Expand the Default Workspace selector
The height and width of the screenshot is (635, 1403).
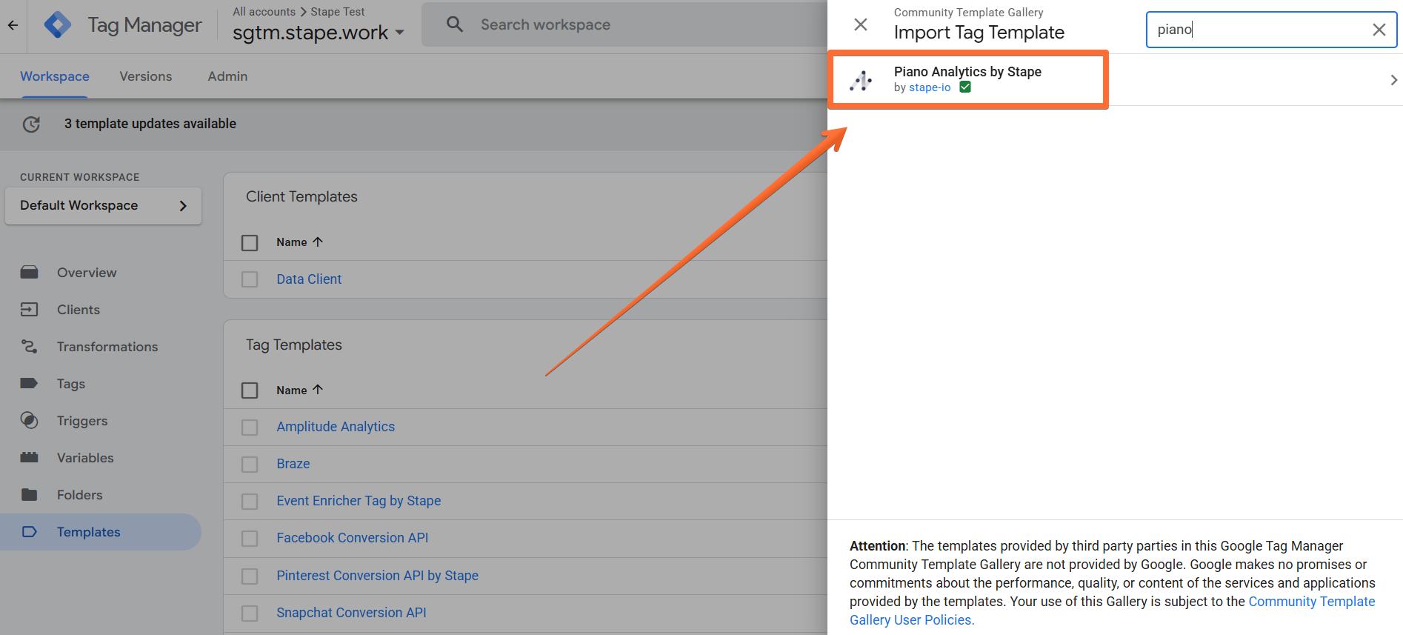click(x=103, y=206)
